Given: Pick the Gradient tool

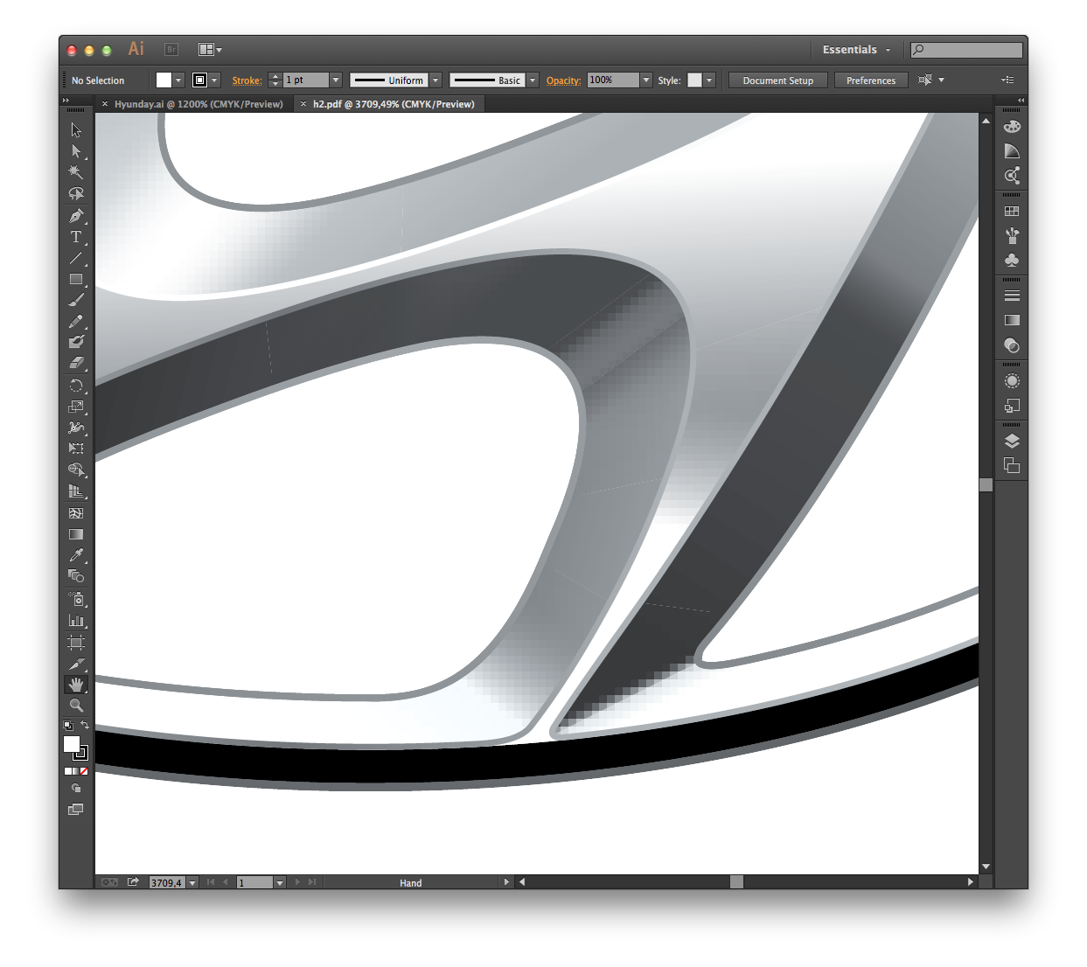Looking at the screenshot, I should tap(76, 534).
